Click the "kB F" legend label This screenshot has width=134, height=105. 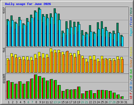[x=131, y=96]
